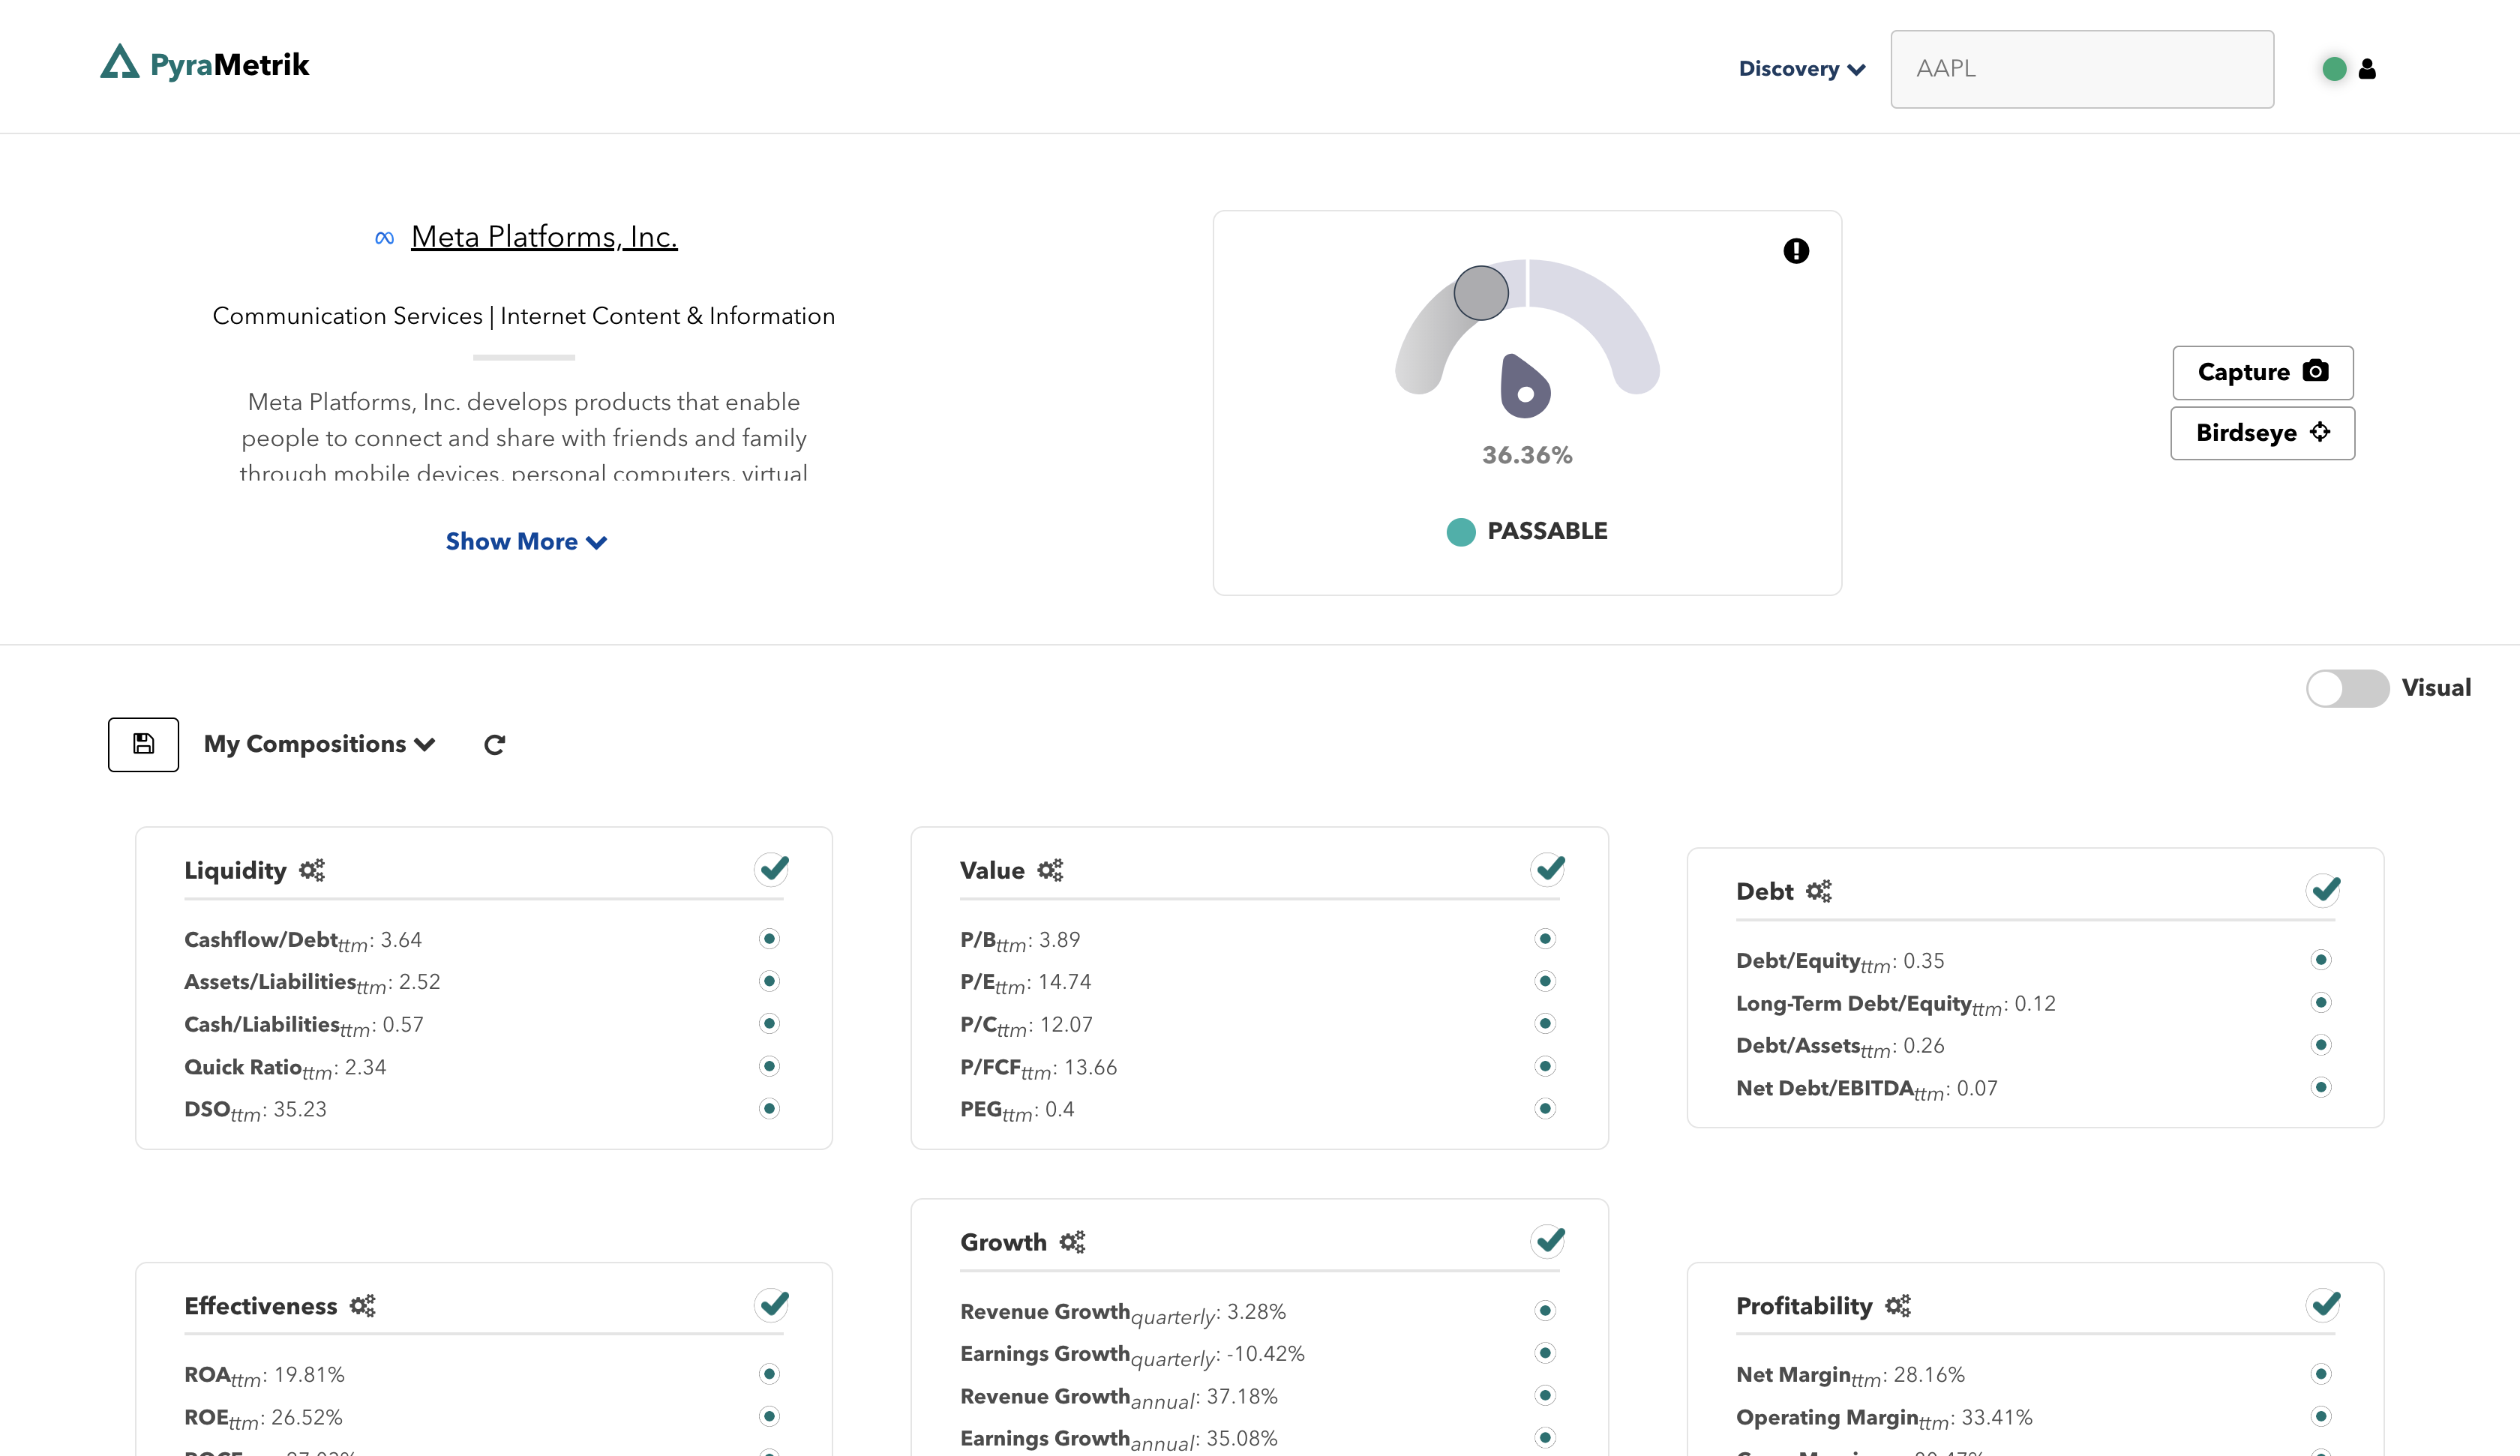
Task: Click the Birdseye button
Action: point(2262,433)
